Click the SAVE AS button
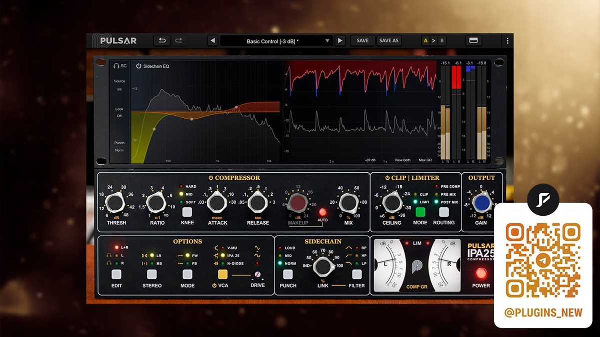Screen dimensions: 600x337 [389, 41]
